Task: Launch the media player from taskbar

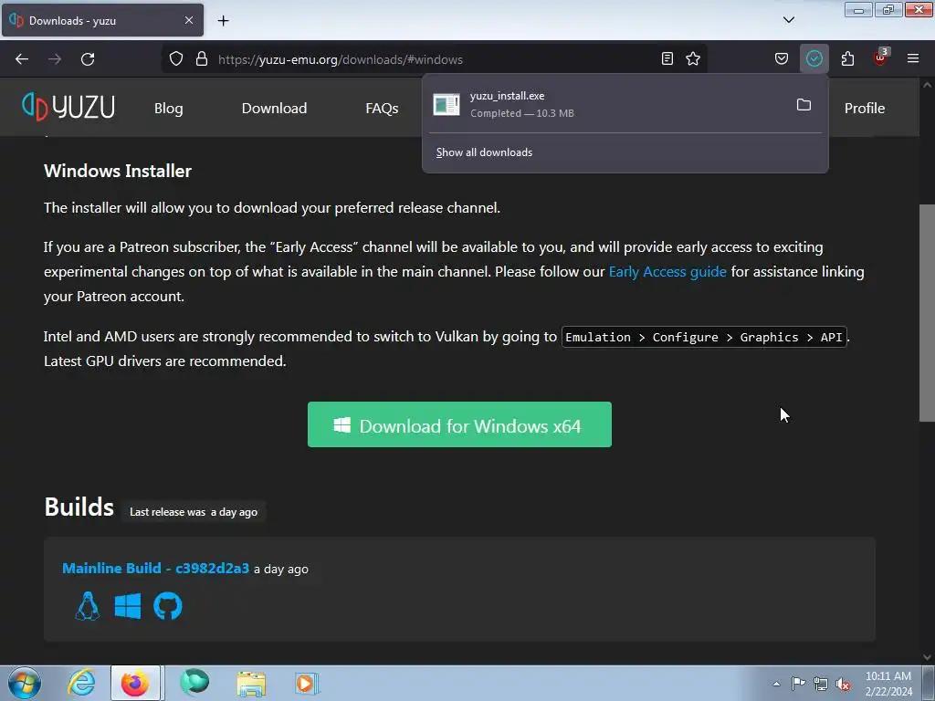Action: coord(307,683)
